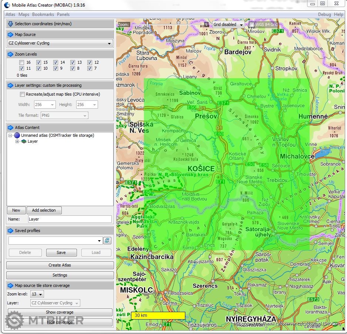The width and height of the screenshot is (347, 334).
Task: Enable zoom level 16 checkbox
Action: tap(22, 63)
